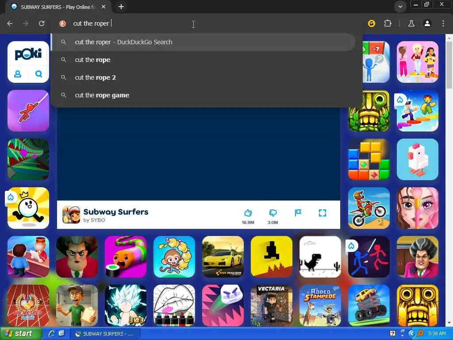Viewport: 453px width, 340px height.
Task: Click the taskbar clock showing 3:38 AM
Action: click(437, 333)
